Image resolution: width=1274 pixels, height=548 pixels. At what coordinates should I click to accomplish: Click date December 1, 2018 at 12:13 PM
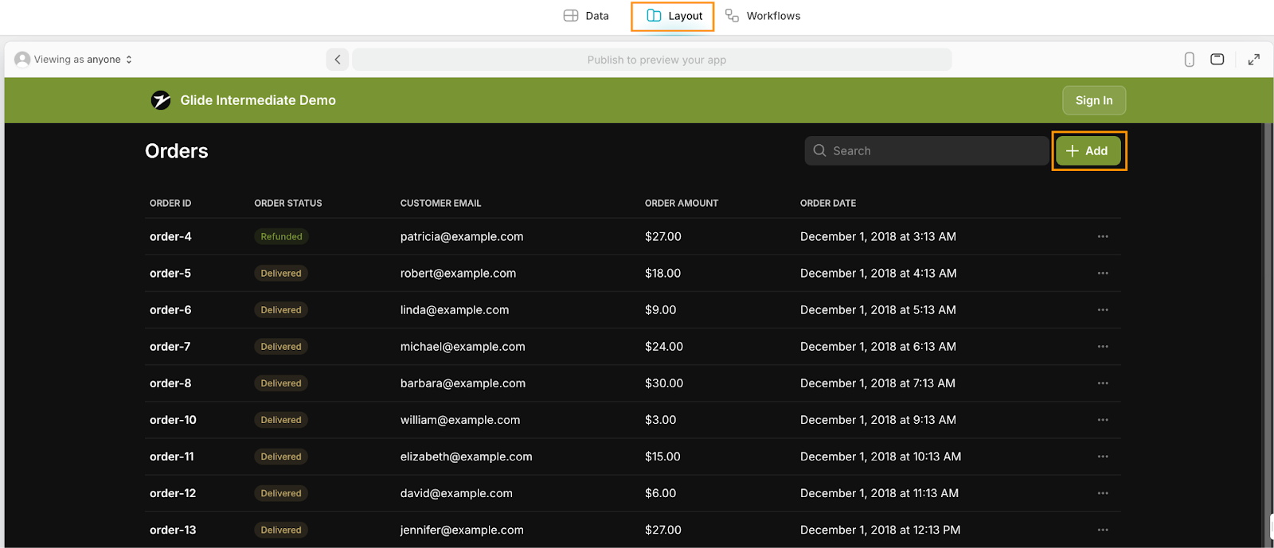point(880,530)
